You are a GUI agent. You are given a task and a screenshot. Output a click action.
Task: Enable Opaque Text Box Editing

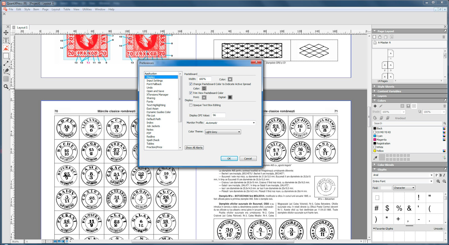[191, 105]
